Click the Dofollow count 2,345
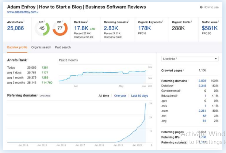 [202, 86]
